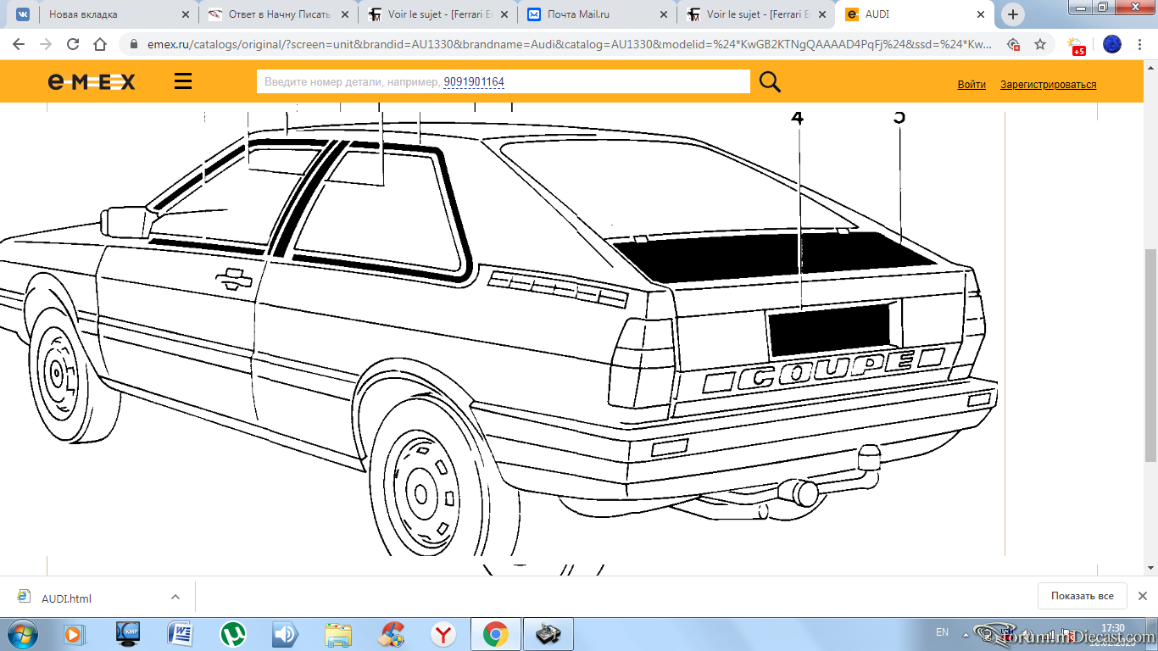Click the EN language indicator
The width and height of the screenshot is (1158, 651).
click(x=942, y=632)
